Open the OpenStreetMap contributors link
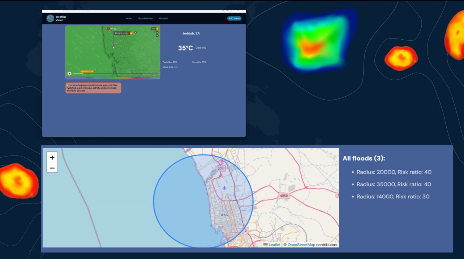 (301, 245)
